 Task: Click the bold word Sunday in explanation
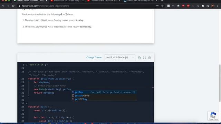click(79, 20)
